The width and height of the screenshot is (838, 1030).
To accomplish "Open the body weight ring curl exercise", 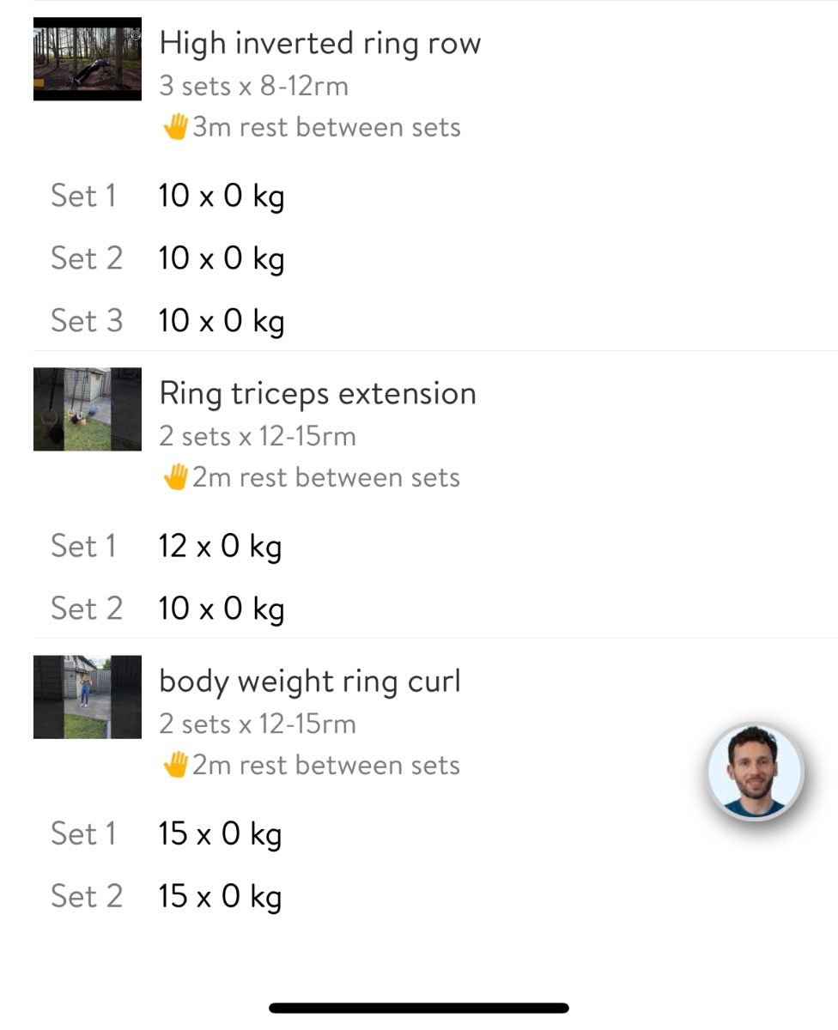I will point(309,682).
